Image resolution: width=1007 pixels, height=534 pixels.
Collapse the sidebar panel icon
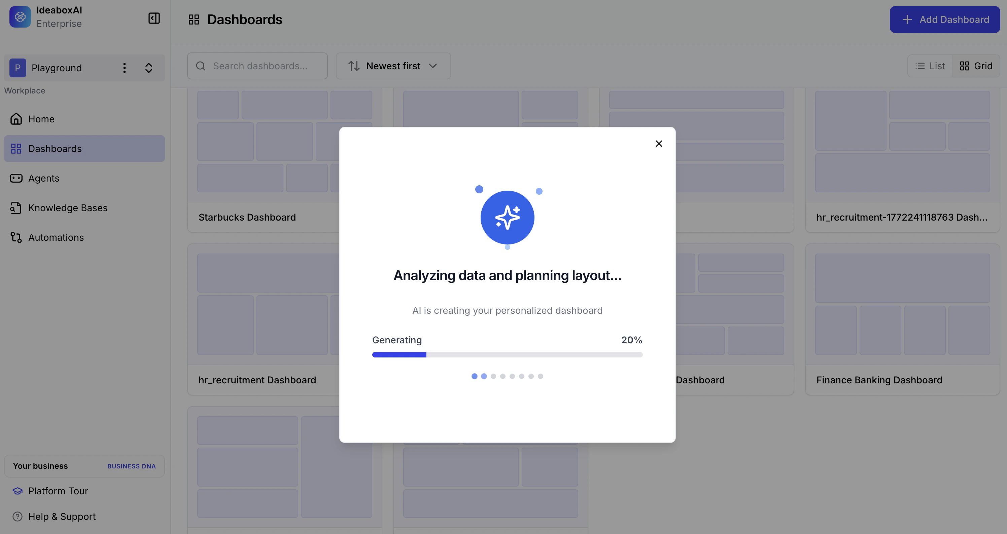click(x=154, y=18)
